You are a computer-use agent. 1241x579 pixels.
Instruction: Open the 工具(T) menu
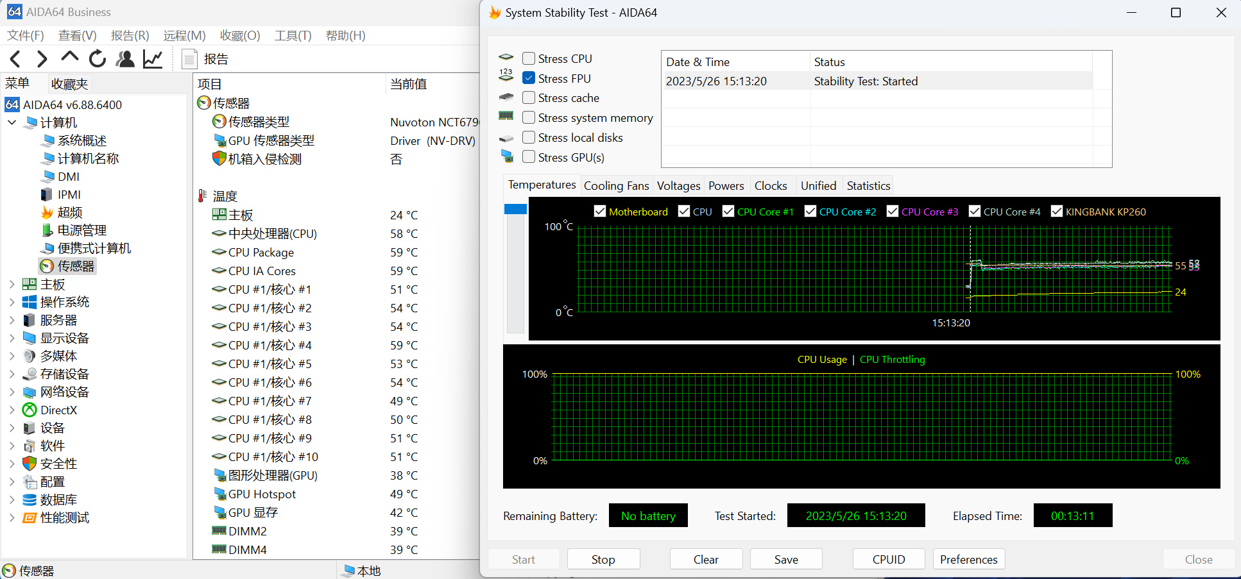pos(293,36)
